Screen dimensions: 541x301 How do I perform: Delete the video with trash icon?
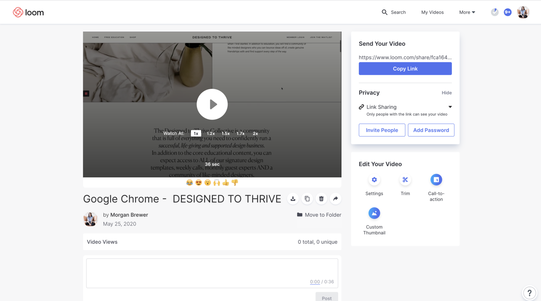pyautogui.click(x=321, y=199)
